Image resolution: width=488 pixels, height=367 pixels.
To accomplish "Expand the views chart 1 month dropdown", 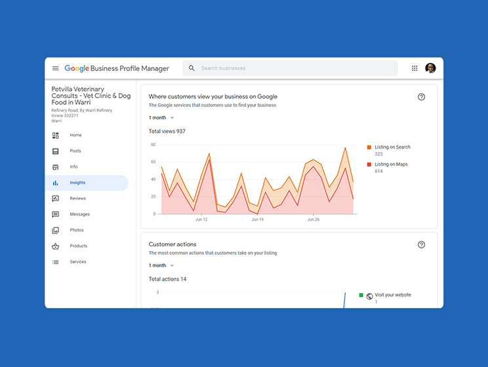I will click(161, 118).
